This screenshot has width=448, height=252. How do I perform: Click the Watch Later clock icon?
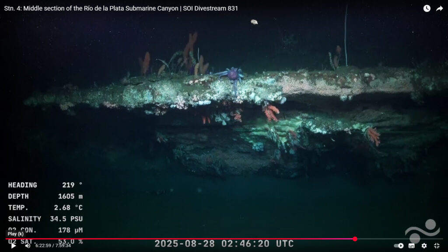point(427,9)
